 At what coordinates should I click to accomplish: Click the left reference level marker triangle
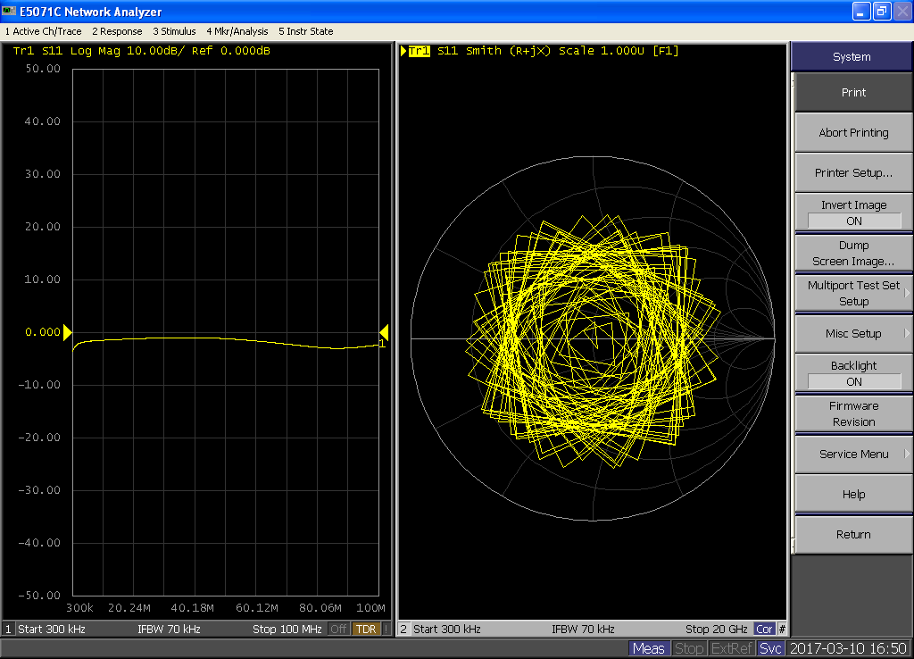click(67, 332)
